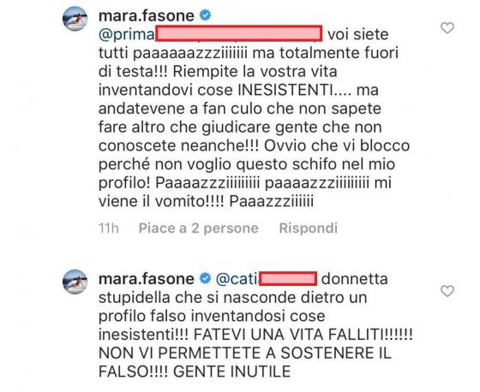The height and width of the screenshot is (392, 480).
Task: Click the verified badge in the first comment
Action: 205,15
